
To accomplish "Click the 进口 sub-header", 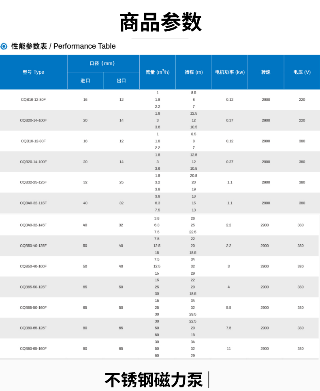I will coord(85,81).
